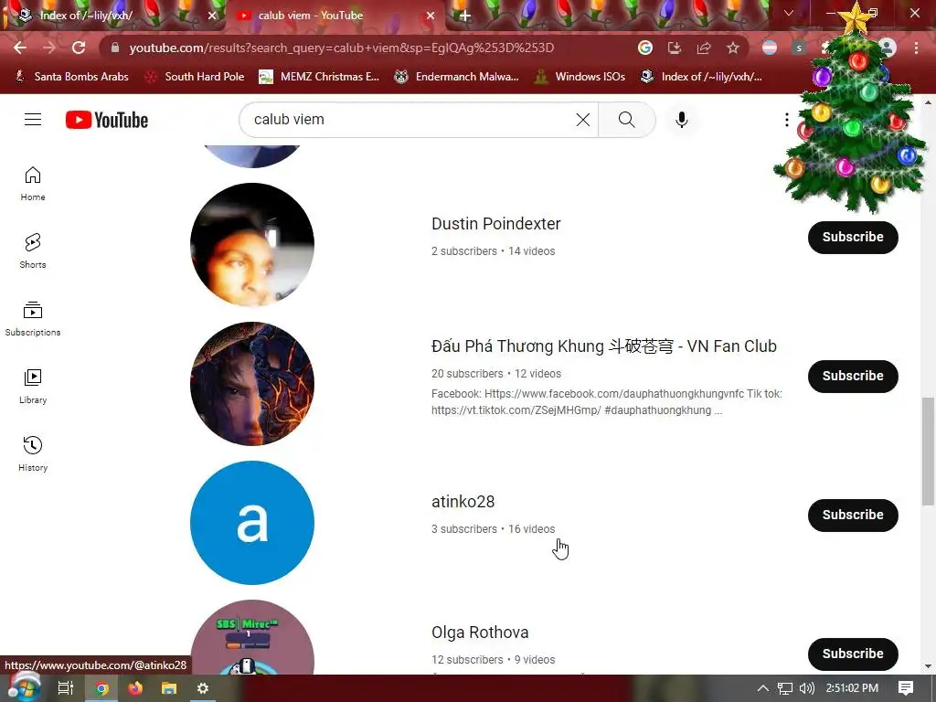Open Chrome's three-dot menu

916,48
